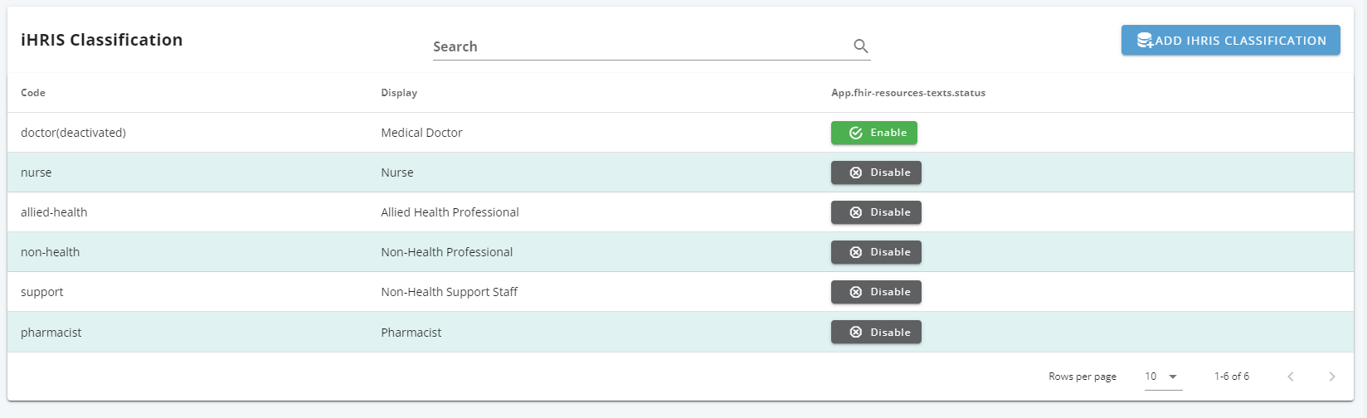Click the Code column header
The width and height of the screenshot is (1367, 418).
[x=33, y=93]
